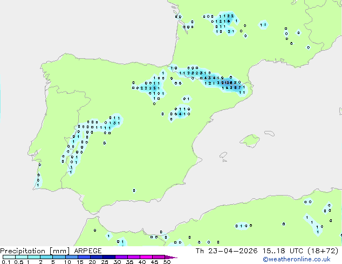Click the 'Precipitation' title text
Image resolution: width=342 pixels, height=264 pixels.
point(23,251)
